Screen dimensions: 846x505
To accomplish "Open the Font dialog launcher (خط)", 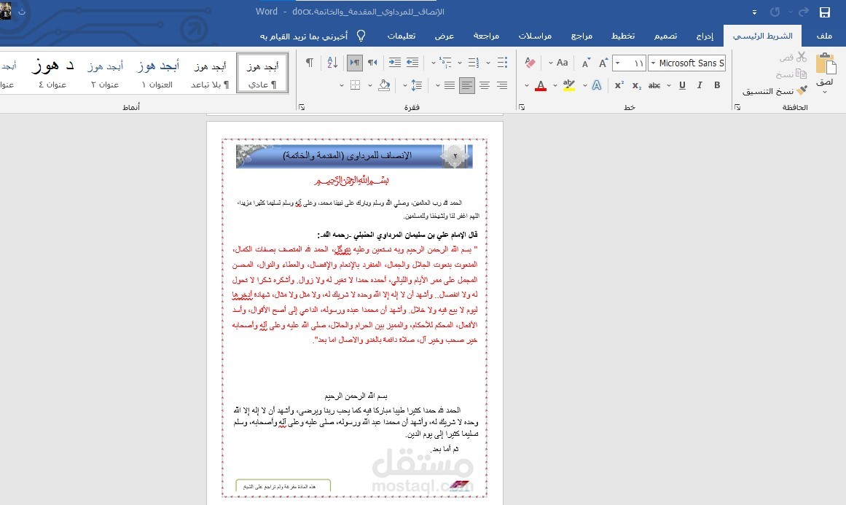I will click(x=522, y=107).
